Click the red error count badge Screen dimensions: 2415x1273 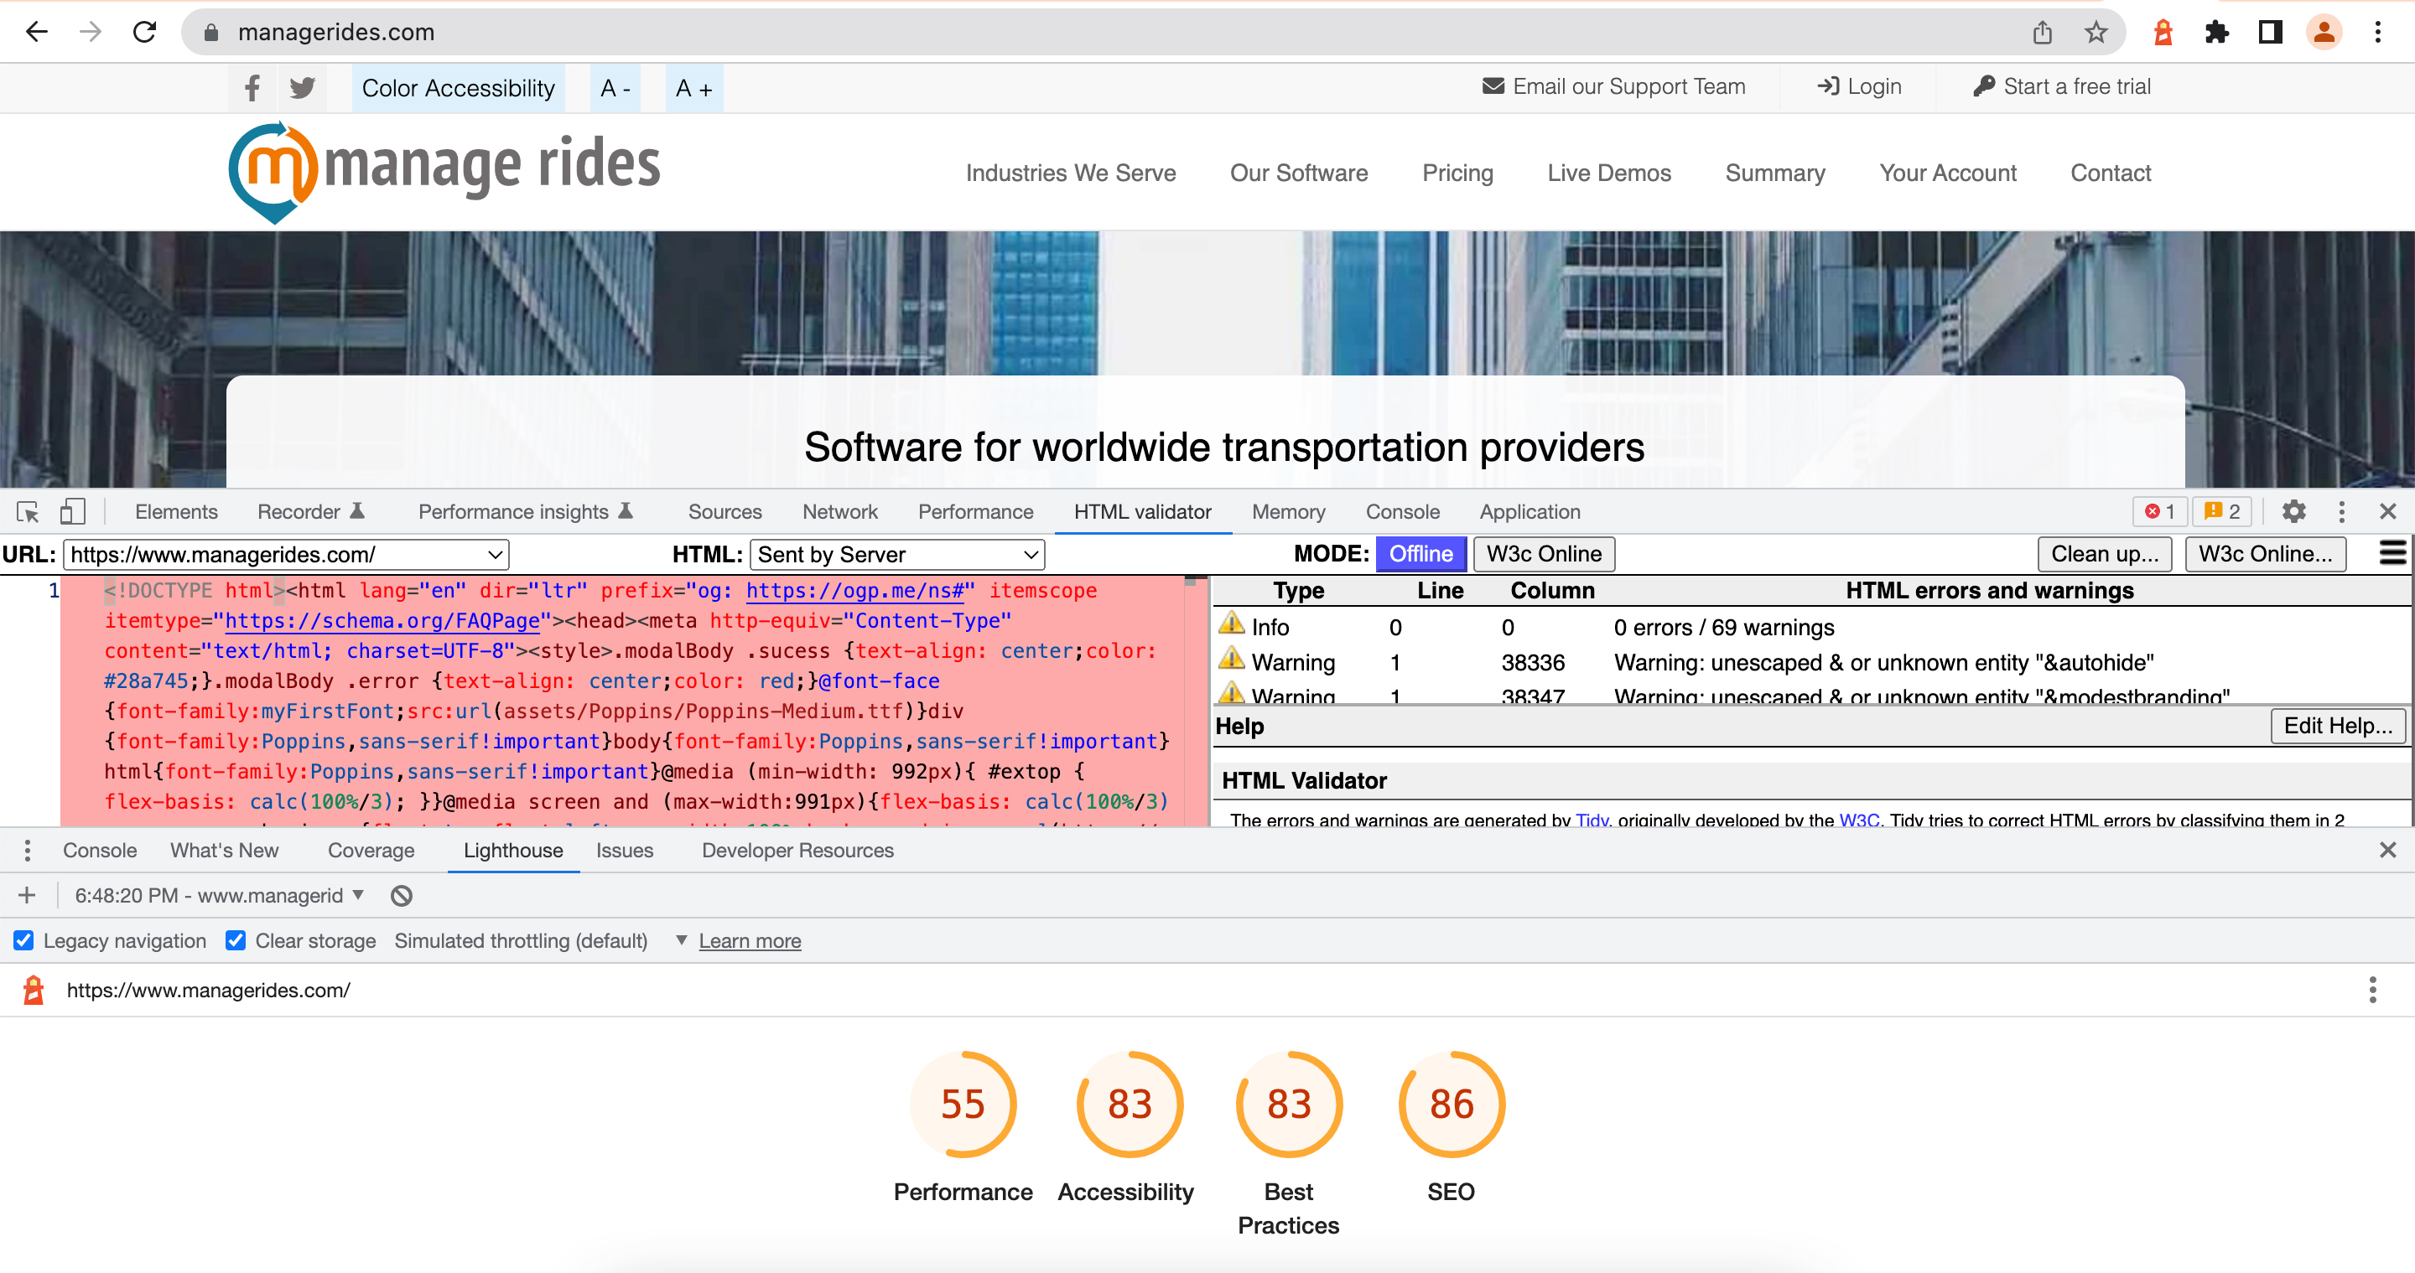[2159, 511]
